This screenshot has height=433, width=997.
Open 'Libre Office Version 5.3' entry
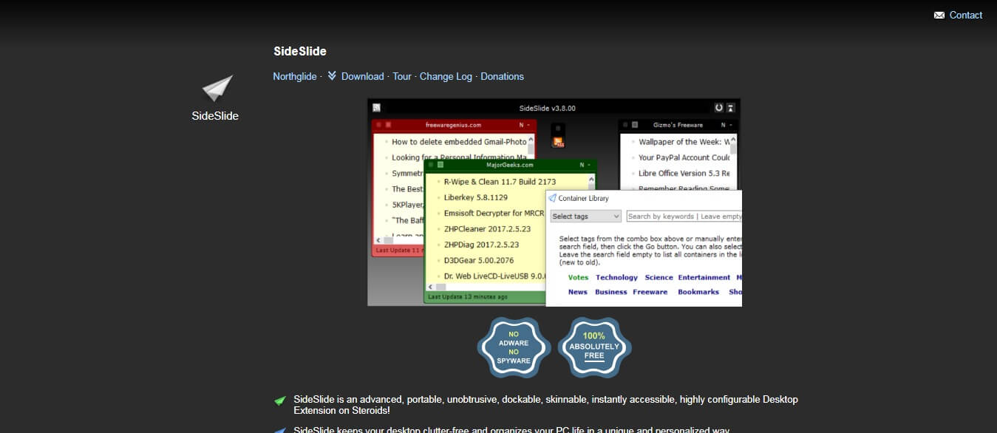684,174
